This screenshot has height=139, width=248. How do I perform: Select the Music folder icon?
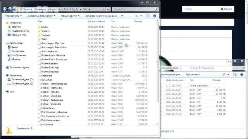pyautogui.click(x=39, y=27)
